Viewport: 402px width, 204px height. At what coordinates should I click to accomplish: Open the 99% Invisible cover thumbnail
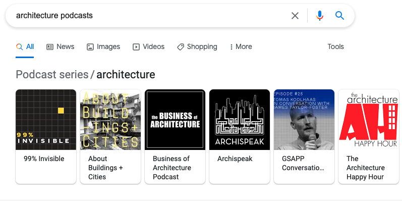(x=46, y=120)
